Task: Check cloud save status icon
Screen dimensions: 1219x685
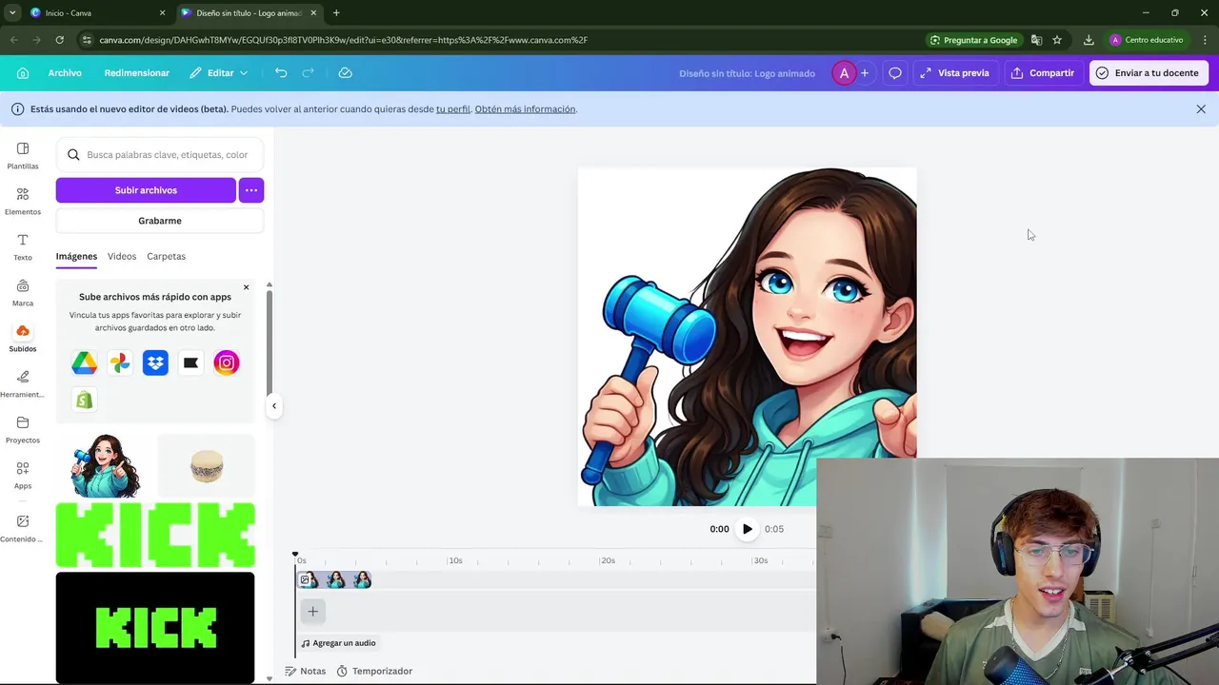Action: [346, 73]
